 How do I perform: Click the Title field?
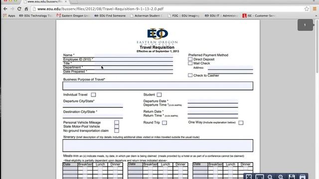coord(134,63)
